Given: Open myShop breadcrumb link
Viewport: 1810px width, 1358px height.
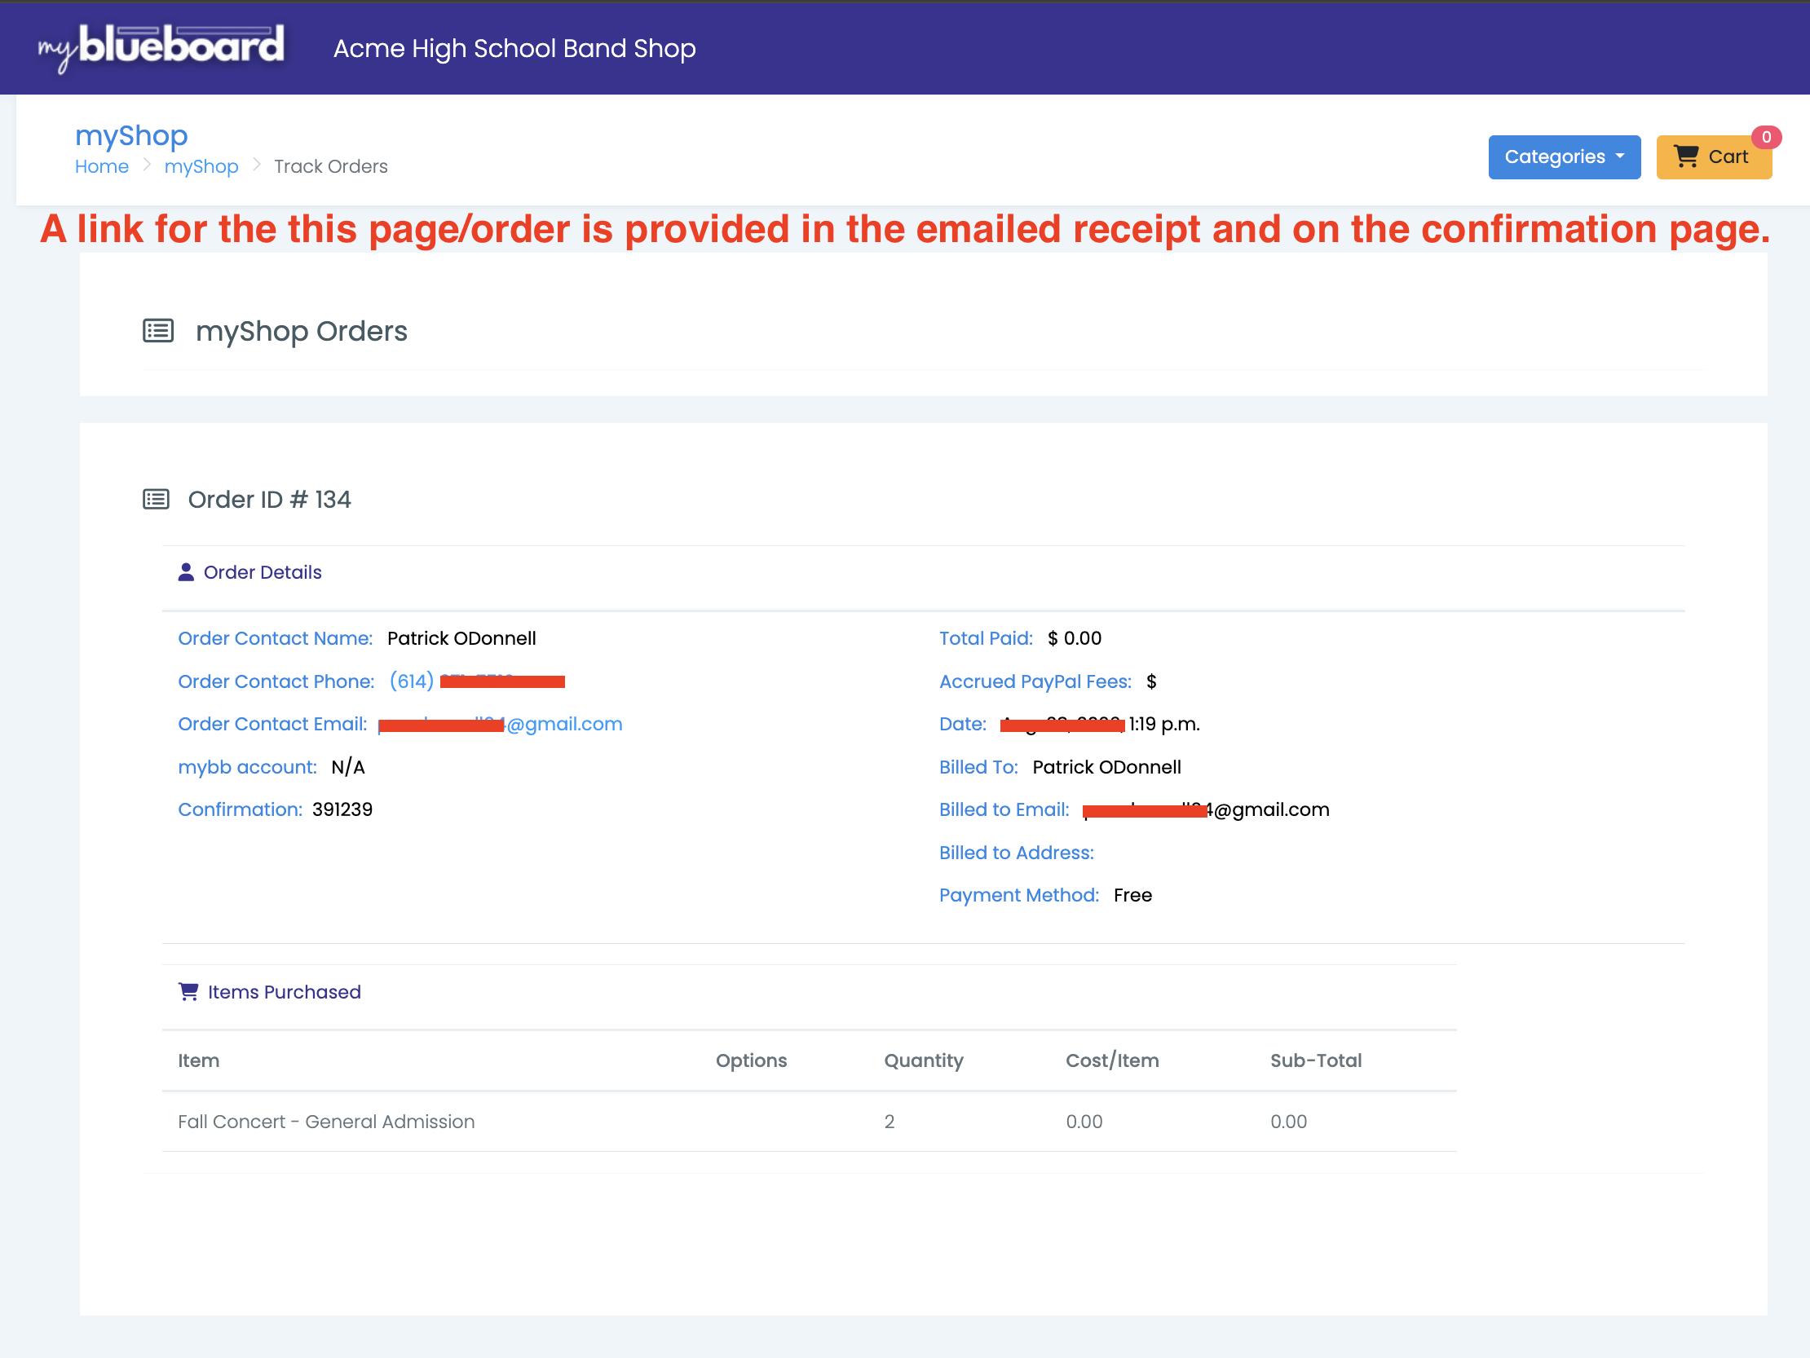Looking at the screenshot, I should pos(201,166).
